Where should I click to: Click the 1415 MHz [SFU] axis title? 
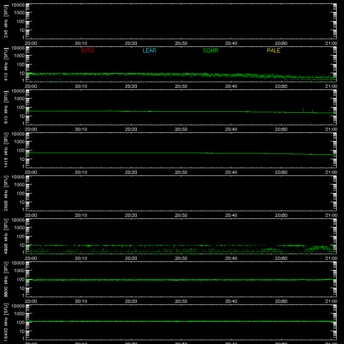6,150
